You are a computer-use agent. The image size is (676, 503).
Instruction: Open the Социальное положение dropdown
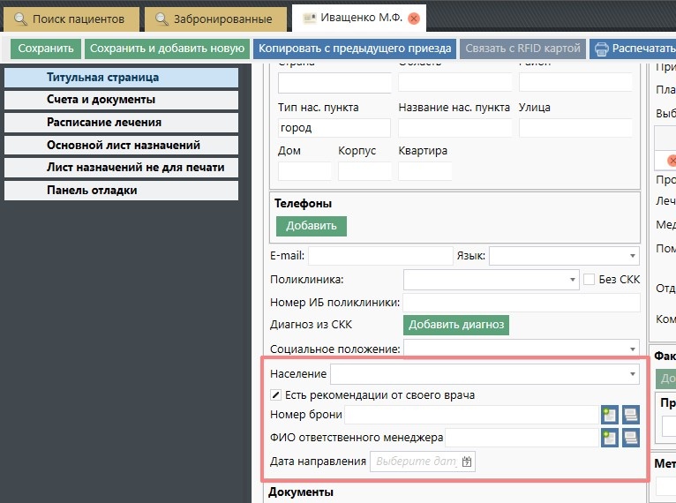click(633, 349)
